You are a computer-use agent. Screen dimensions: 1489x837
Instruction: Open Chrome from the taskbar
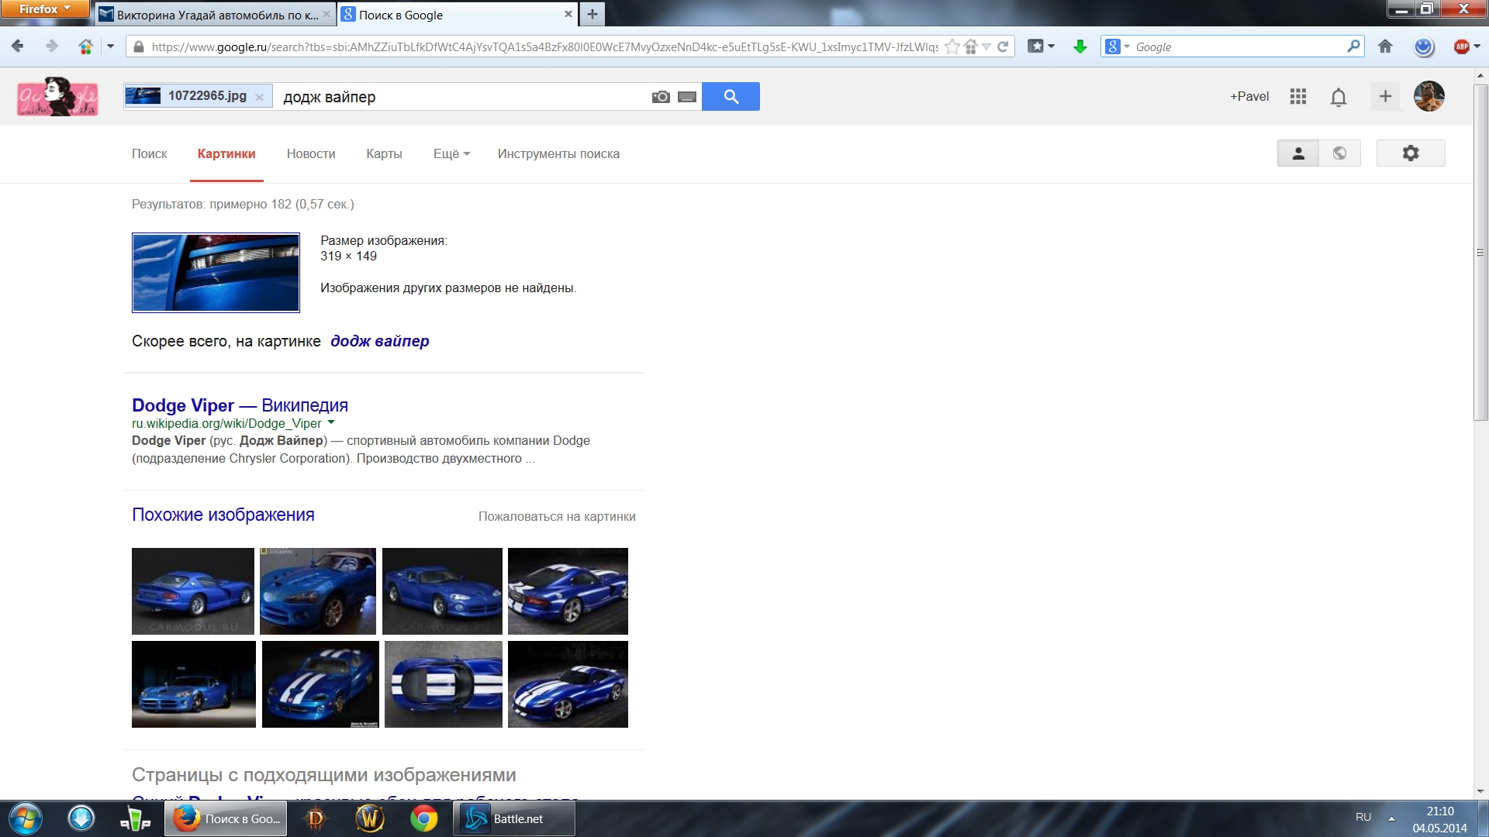[x=423, y=818]
